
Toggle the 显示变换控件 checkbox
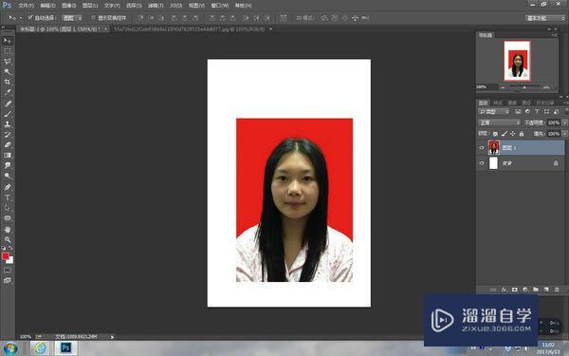point(93,17)
